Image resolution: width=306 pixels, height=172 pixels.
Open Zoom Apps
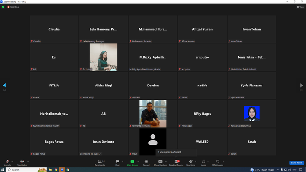[x=203, y=162]
